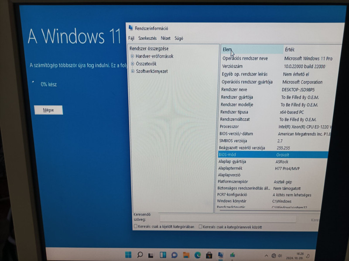Show hidden tray icons chevron
The width and height of the screenshot is (349, 261).
tap(266, 256)
